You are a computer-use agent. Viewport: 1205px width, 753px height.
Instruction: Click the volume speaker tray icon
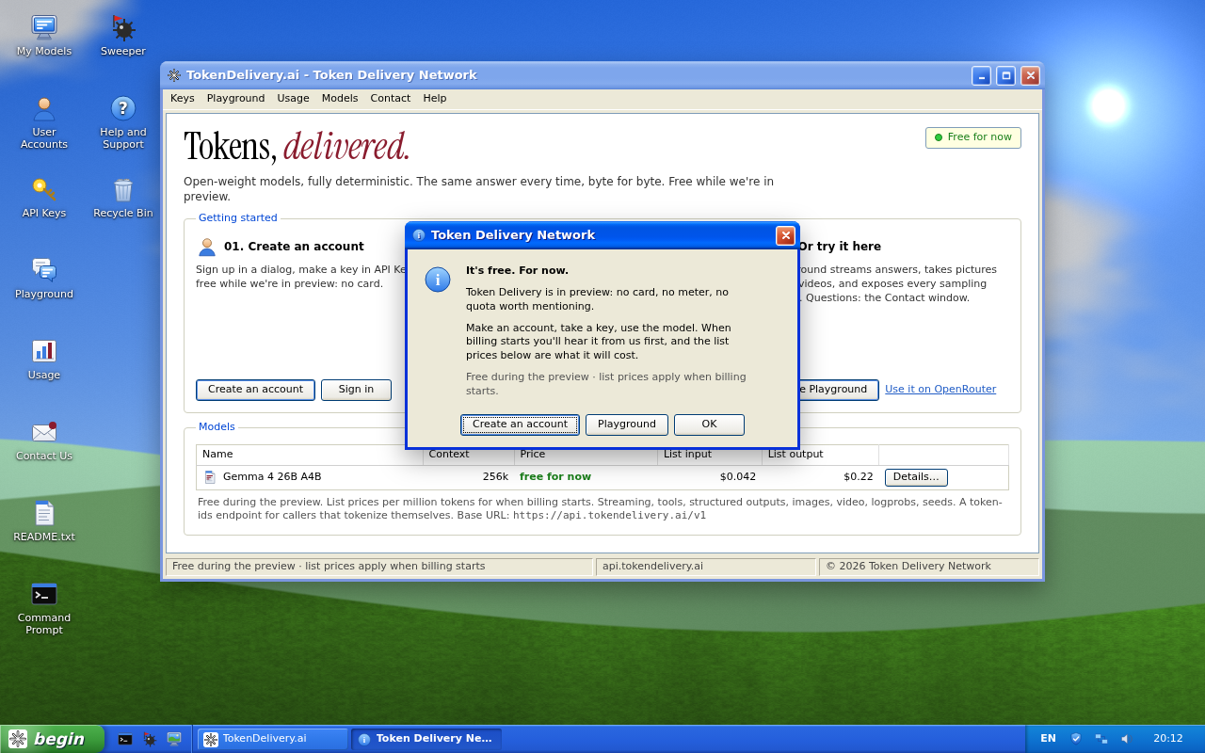pos(1124,739)
